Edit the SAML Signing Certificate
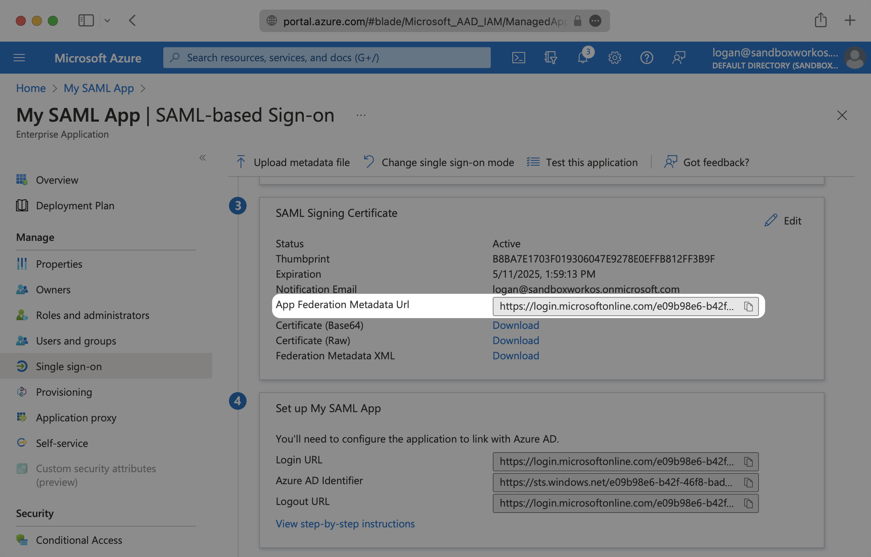 pyautogui.click(x=783, y=221)
